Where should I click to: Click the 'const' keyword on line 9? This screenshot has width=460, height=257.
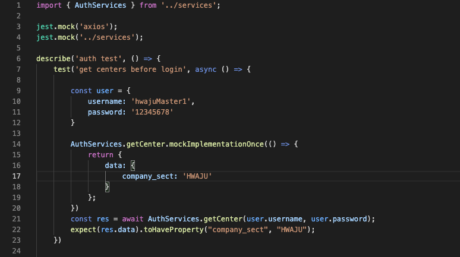(x=81, y=91)
